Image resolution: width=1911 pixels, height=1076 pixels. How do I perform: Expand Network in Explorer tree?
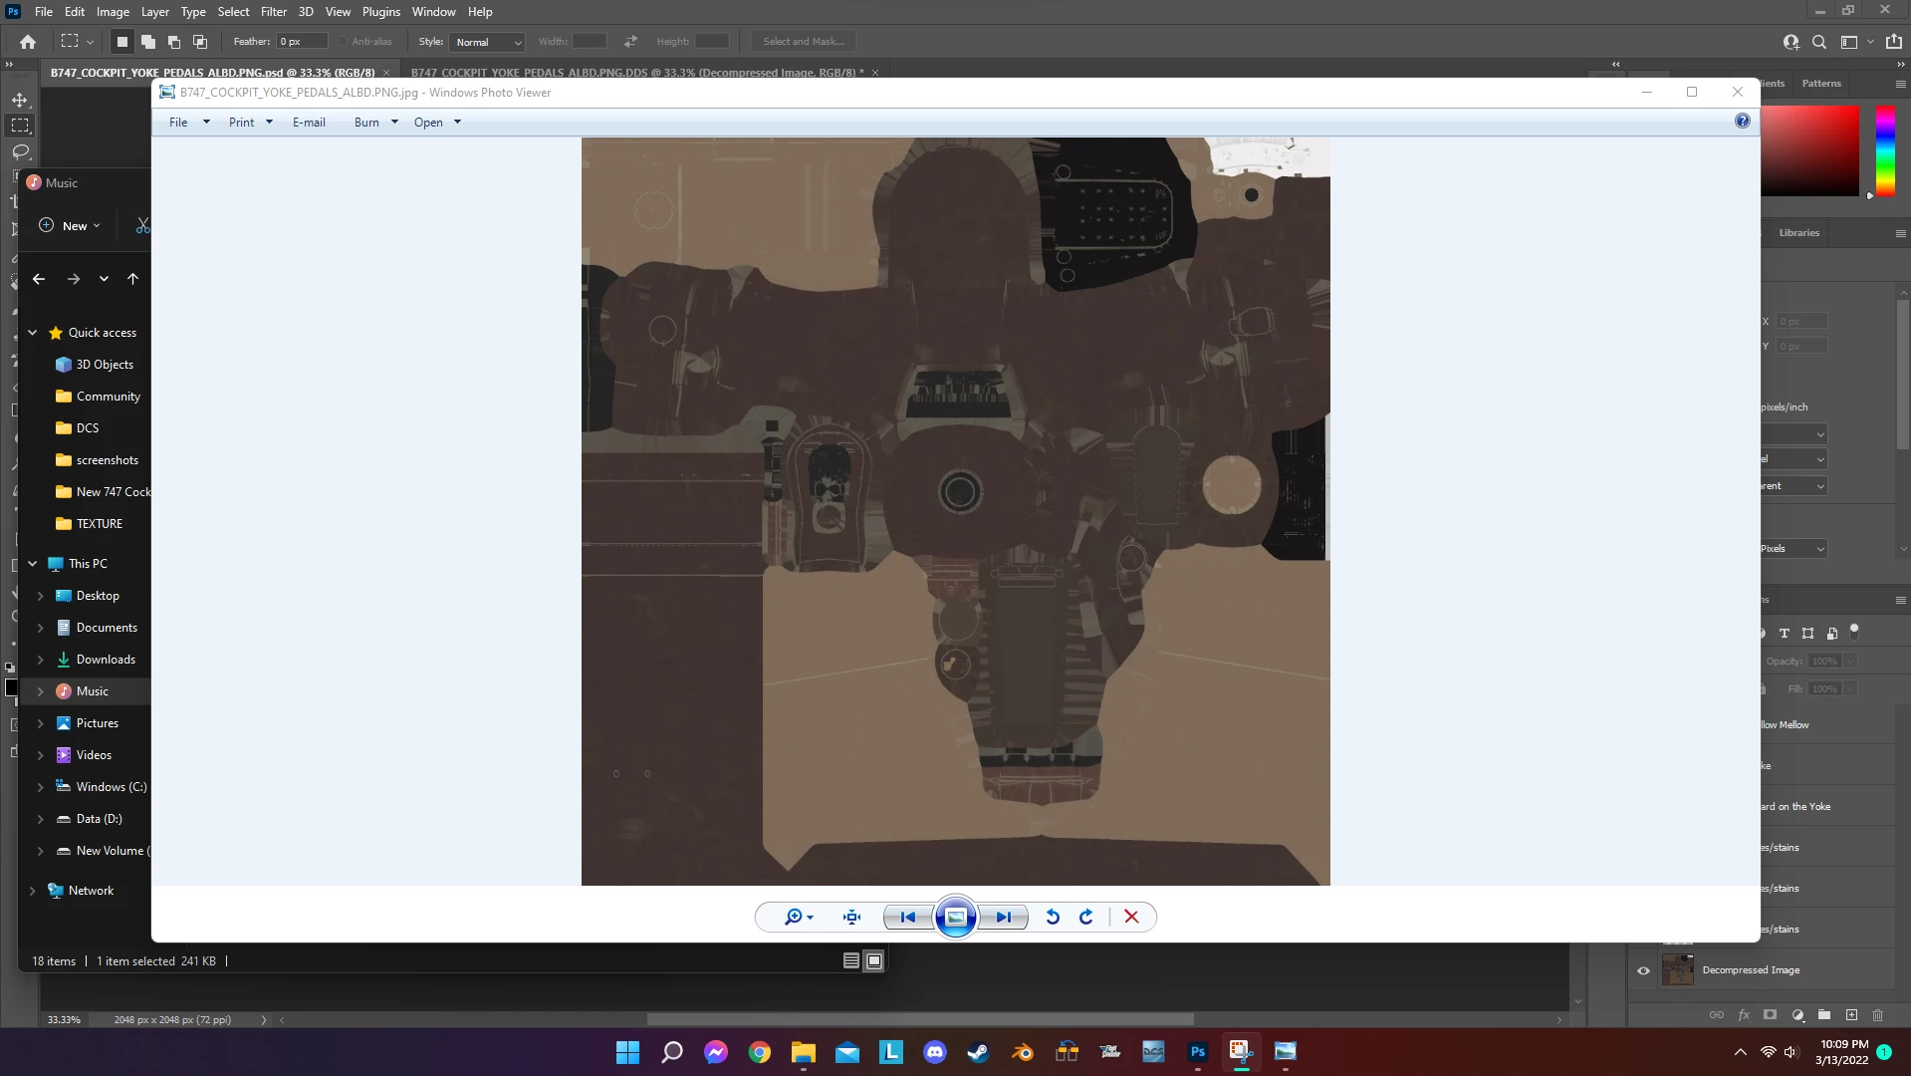tap(33, 891)
